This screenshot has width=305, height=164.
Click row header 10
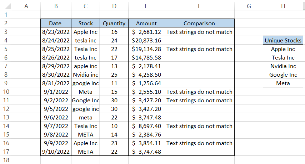click(6, 92)
